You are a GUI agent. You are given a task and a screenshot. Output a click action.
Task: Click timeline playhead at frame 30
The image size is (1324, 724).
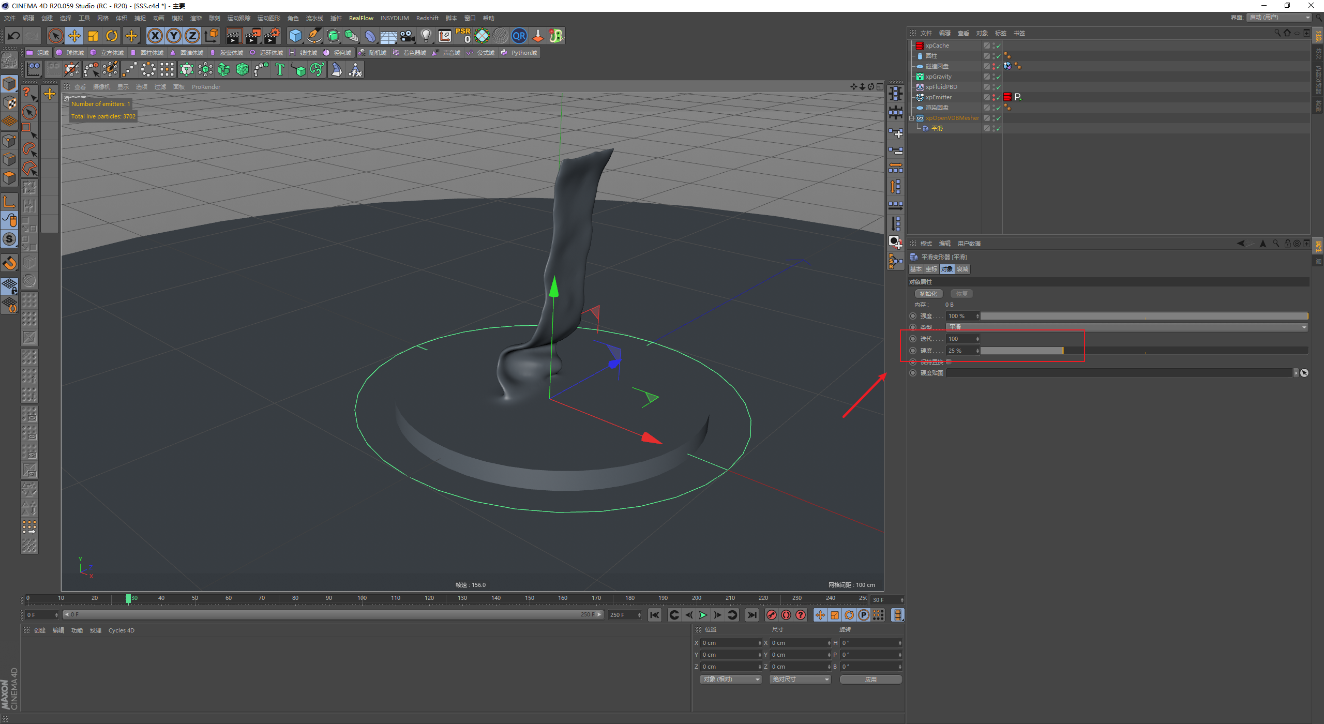(x=128, y=598)
